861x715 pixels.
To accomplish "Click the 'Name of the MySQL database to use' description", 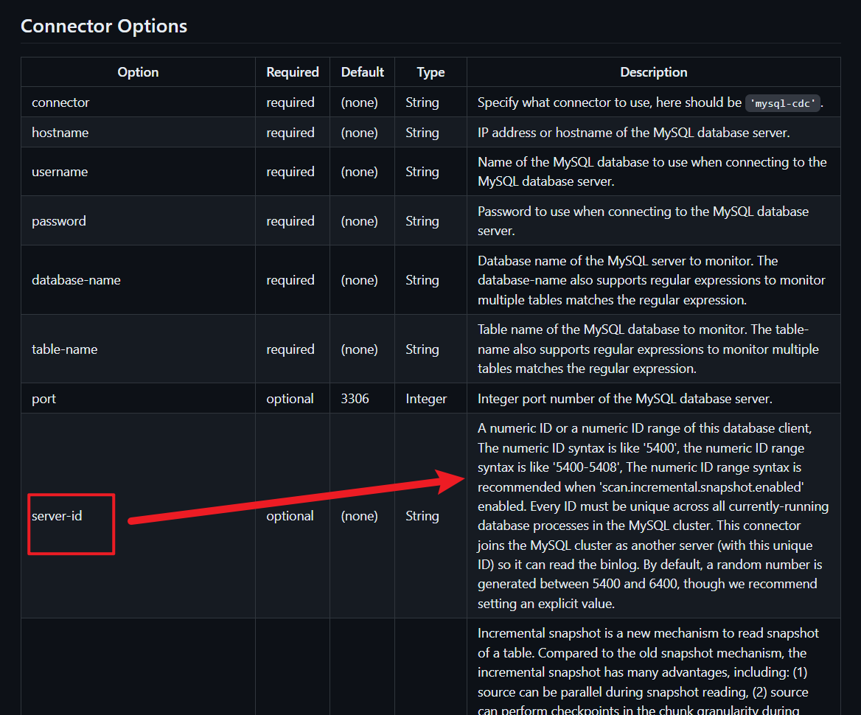I will pyautogui.click(x=652, y=171).
